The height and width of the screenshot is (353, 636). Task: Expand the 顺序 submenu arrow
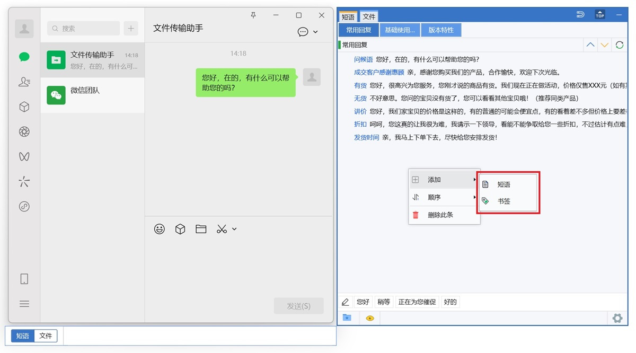click(474, 197)
